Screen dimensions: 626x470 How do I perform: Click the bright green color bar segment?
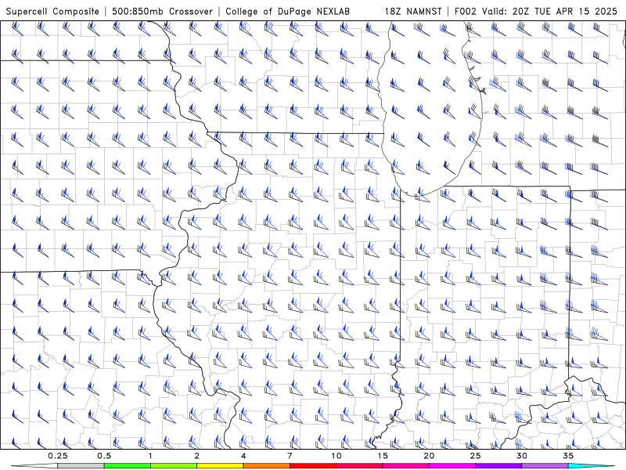coord(127,466)
